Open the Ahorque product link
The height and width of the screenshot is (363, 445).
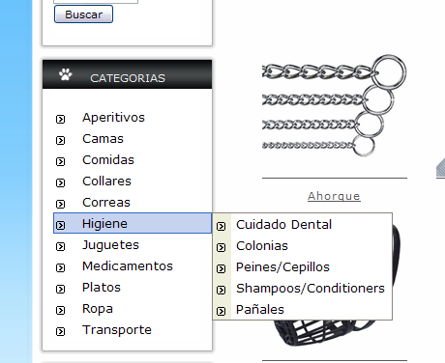(334, 196)
